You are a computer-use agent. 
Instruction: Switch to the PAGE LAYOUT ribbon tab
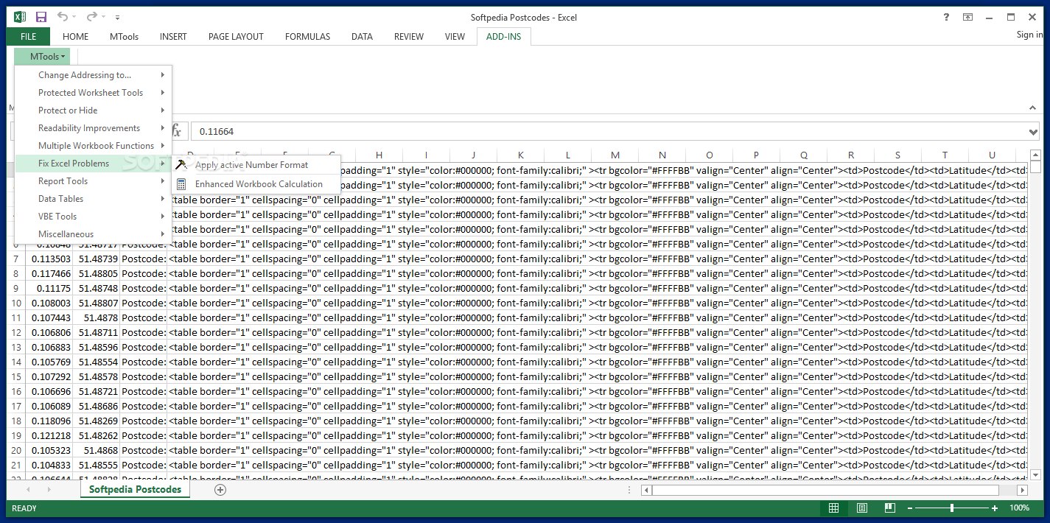pyautogui.click(x=236, y=36)
